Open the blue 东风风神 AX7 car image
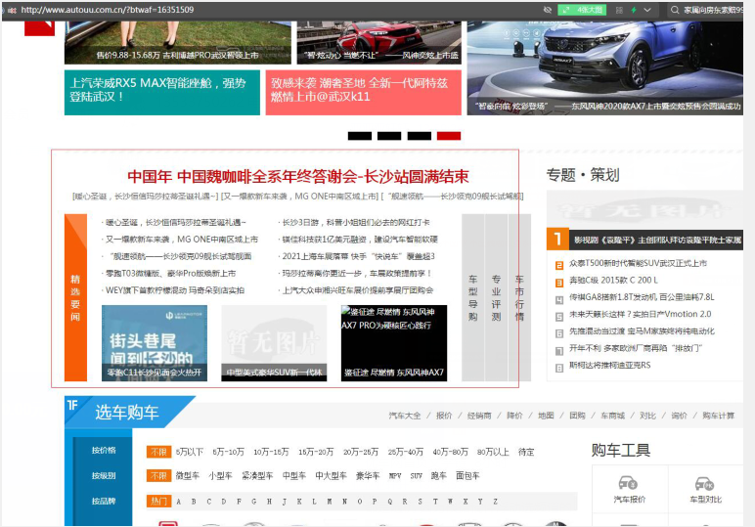Viewport: 755px width, 527px height. point(604,67)
